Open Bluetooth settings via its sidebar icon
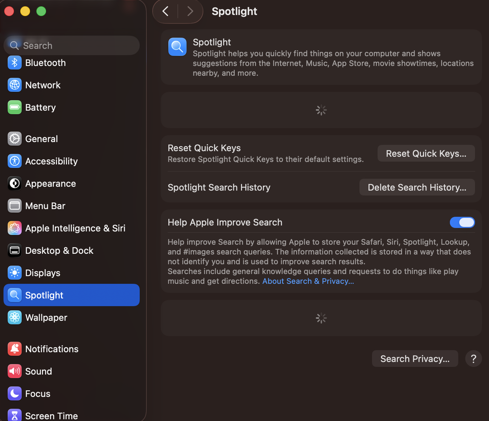This screenshot has height=421, width=489. pos(15,63)
